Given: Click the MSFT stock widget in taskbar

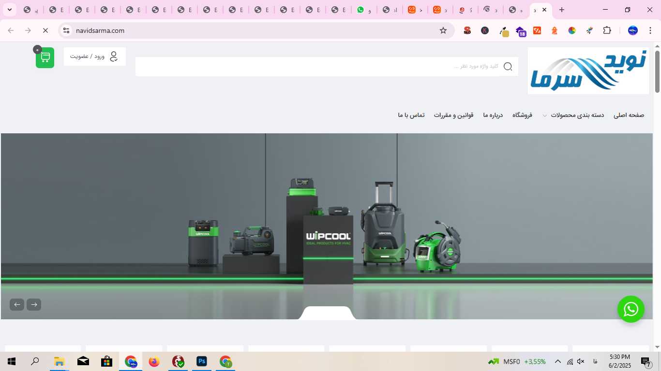Looking at the screenshot, I should pyautogui.click(x=517, y=361).
